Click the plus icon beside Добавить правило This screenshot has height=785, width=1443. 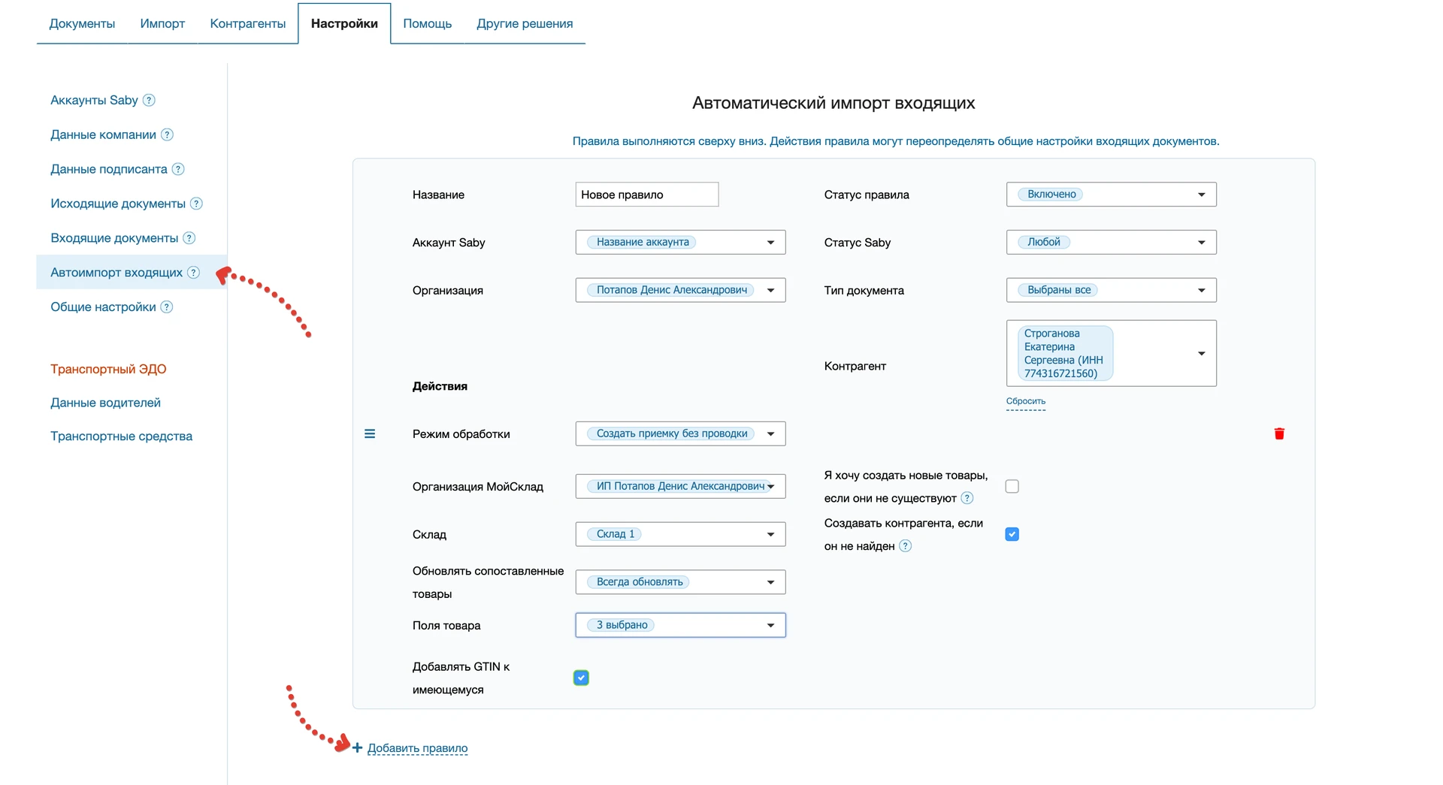[358, 748]
